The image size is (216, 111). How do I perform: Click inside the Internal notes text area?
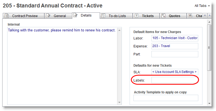click(x=61, y=66)
